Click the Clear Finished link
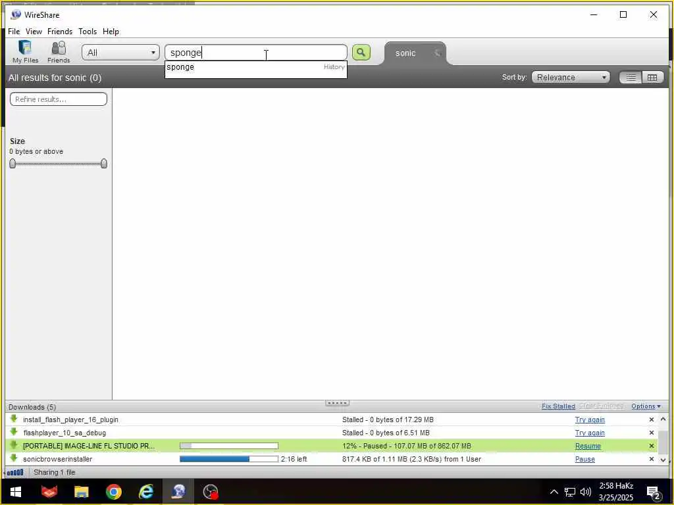This screenshot has width=674, height=505. (602, 406)
